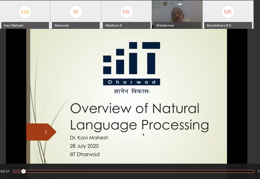
Task: Seek by clicking the middle of the progress bar
Action: point(134,171)
